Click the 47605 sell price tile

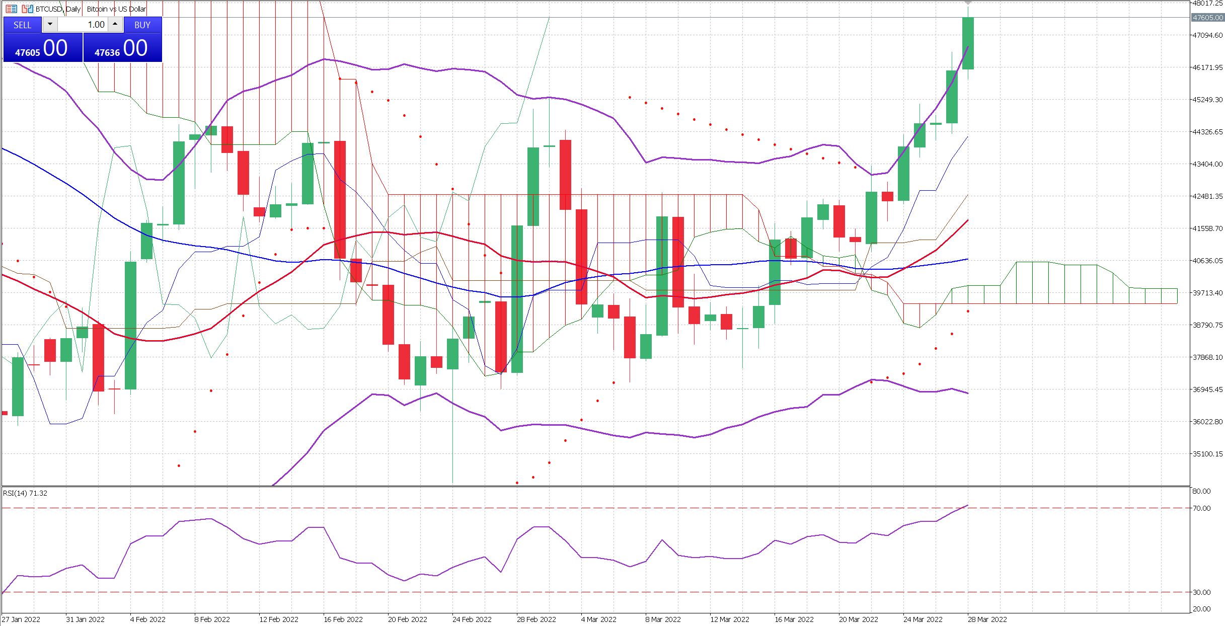(42, 48)
